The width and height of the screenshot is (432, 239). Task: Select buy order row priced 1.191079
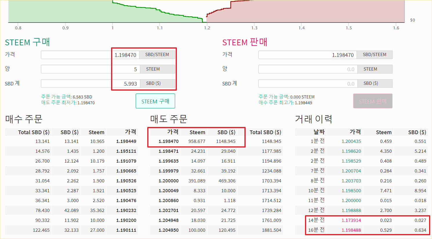[71, 161]
